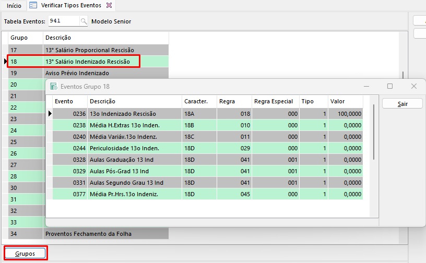426x263 pixels.
Task: Click Regra cell 029
Action: coord(234,148)
